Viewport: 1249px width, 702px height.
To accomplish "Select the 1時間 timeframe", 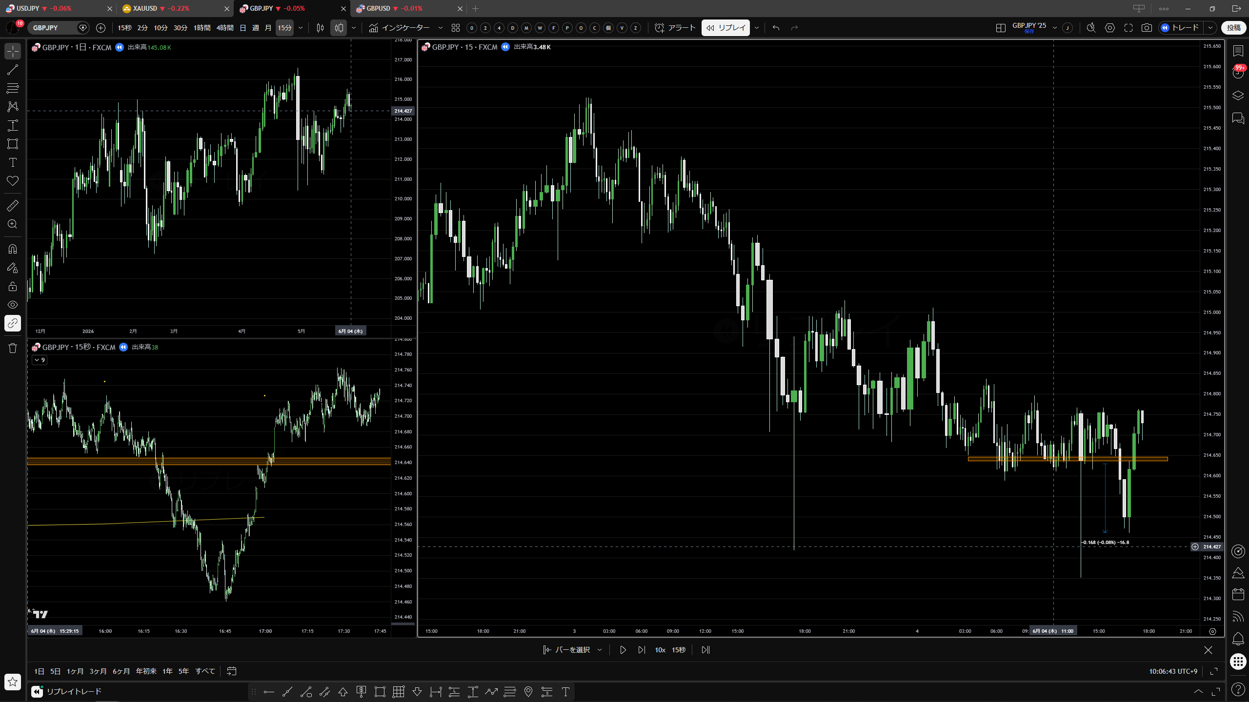I will coord(202,28).
